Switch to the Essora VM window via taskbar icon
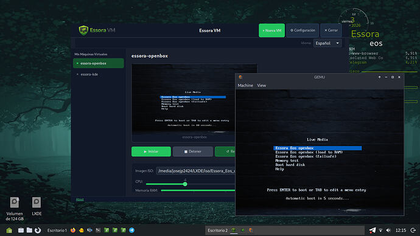This screenshot has width=420, height=236. tap(234, 230)
